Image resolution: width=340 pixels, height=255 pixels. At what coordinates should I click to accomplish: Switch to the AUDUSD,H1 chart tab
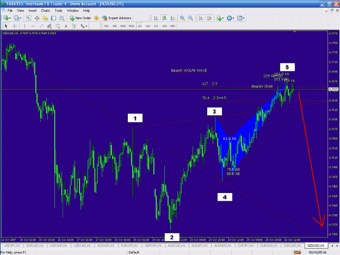(x=106, y=245)
